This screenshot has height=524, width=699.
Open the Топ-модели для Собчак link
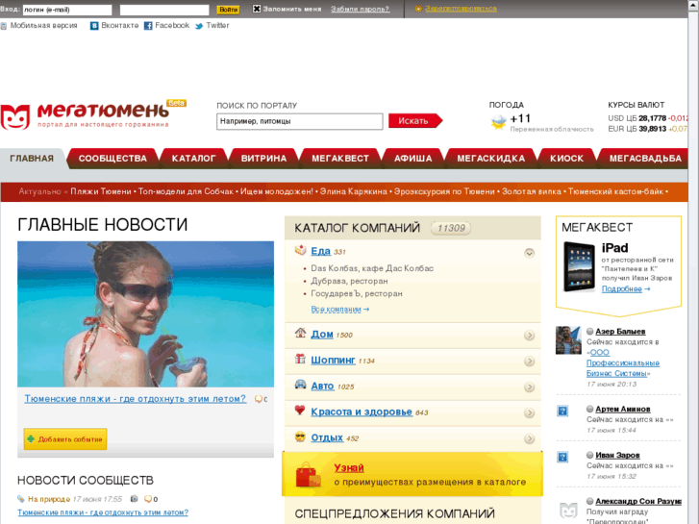[x=186, y=191]
